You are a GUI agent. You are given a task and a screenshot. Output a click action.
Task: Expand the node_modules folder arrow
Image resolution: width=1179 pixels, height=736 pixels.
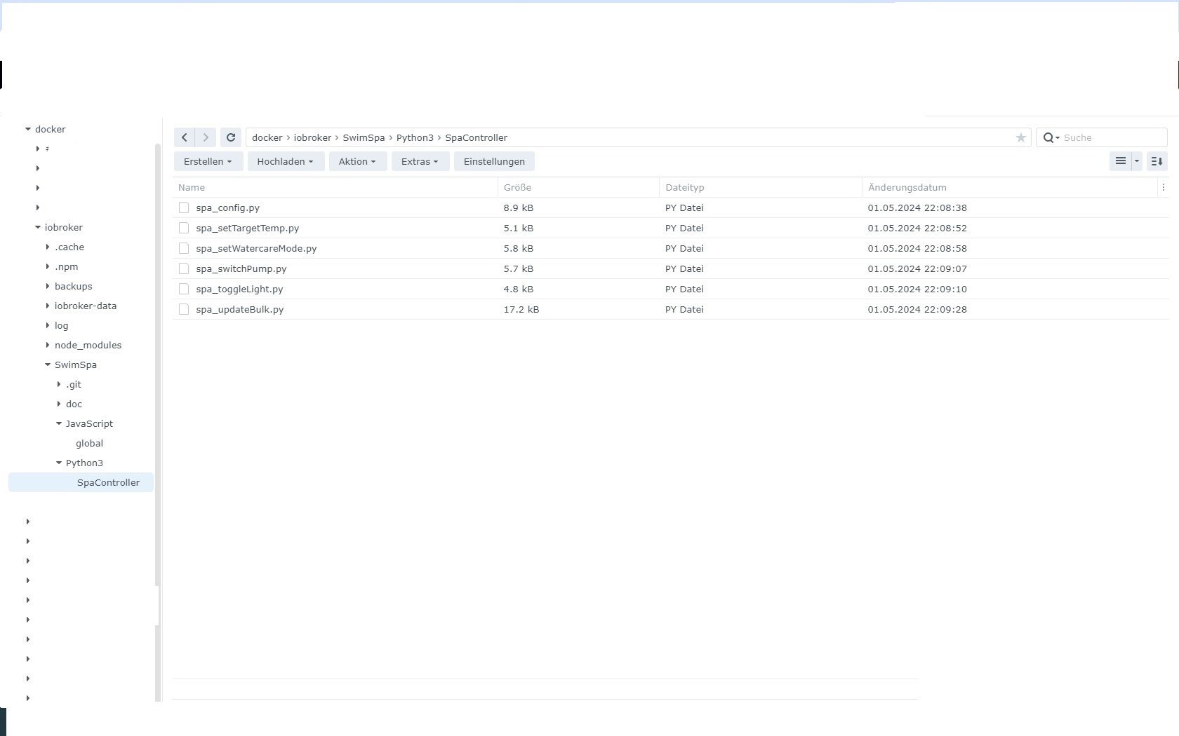click(48, 345)
